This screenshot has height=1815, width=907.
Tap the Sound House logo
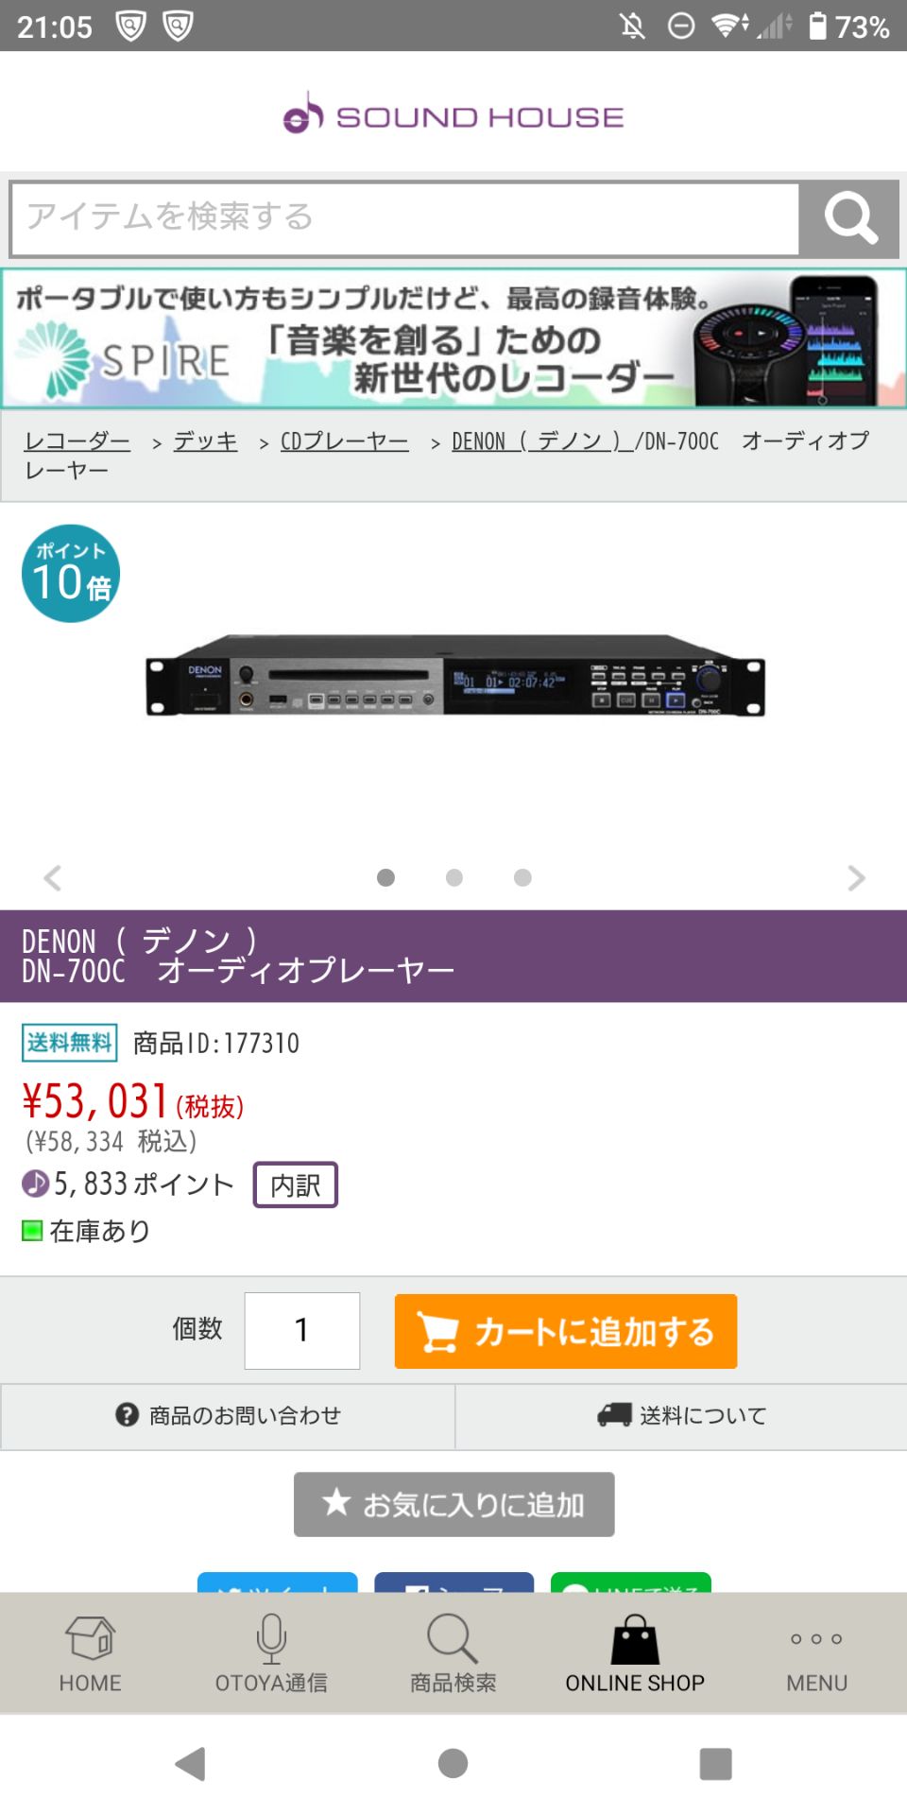(x=453, y=115)
